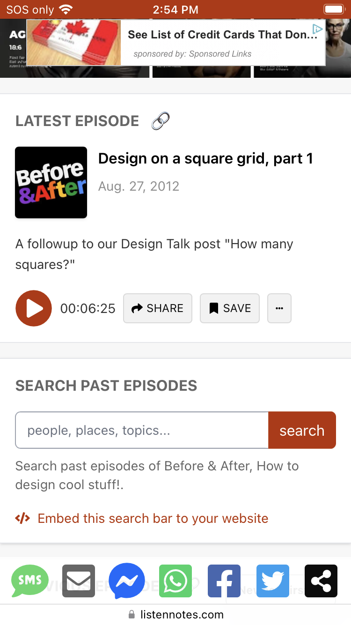Click the AdChoices icon on the ad
The image size is (351, 625).
click(x=318, y=29)
